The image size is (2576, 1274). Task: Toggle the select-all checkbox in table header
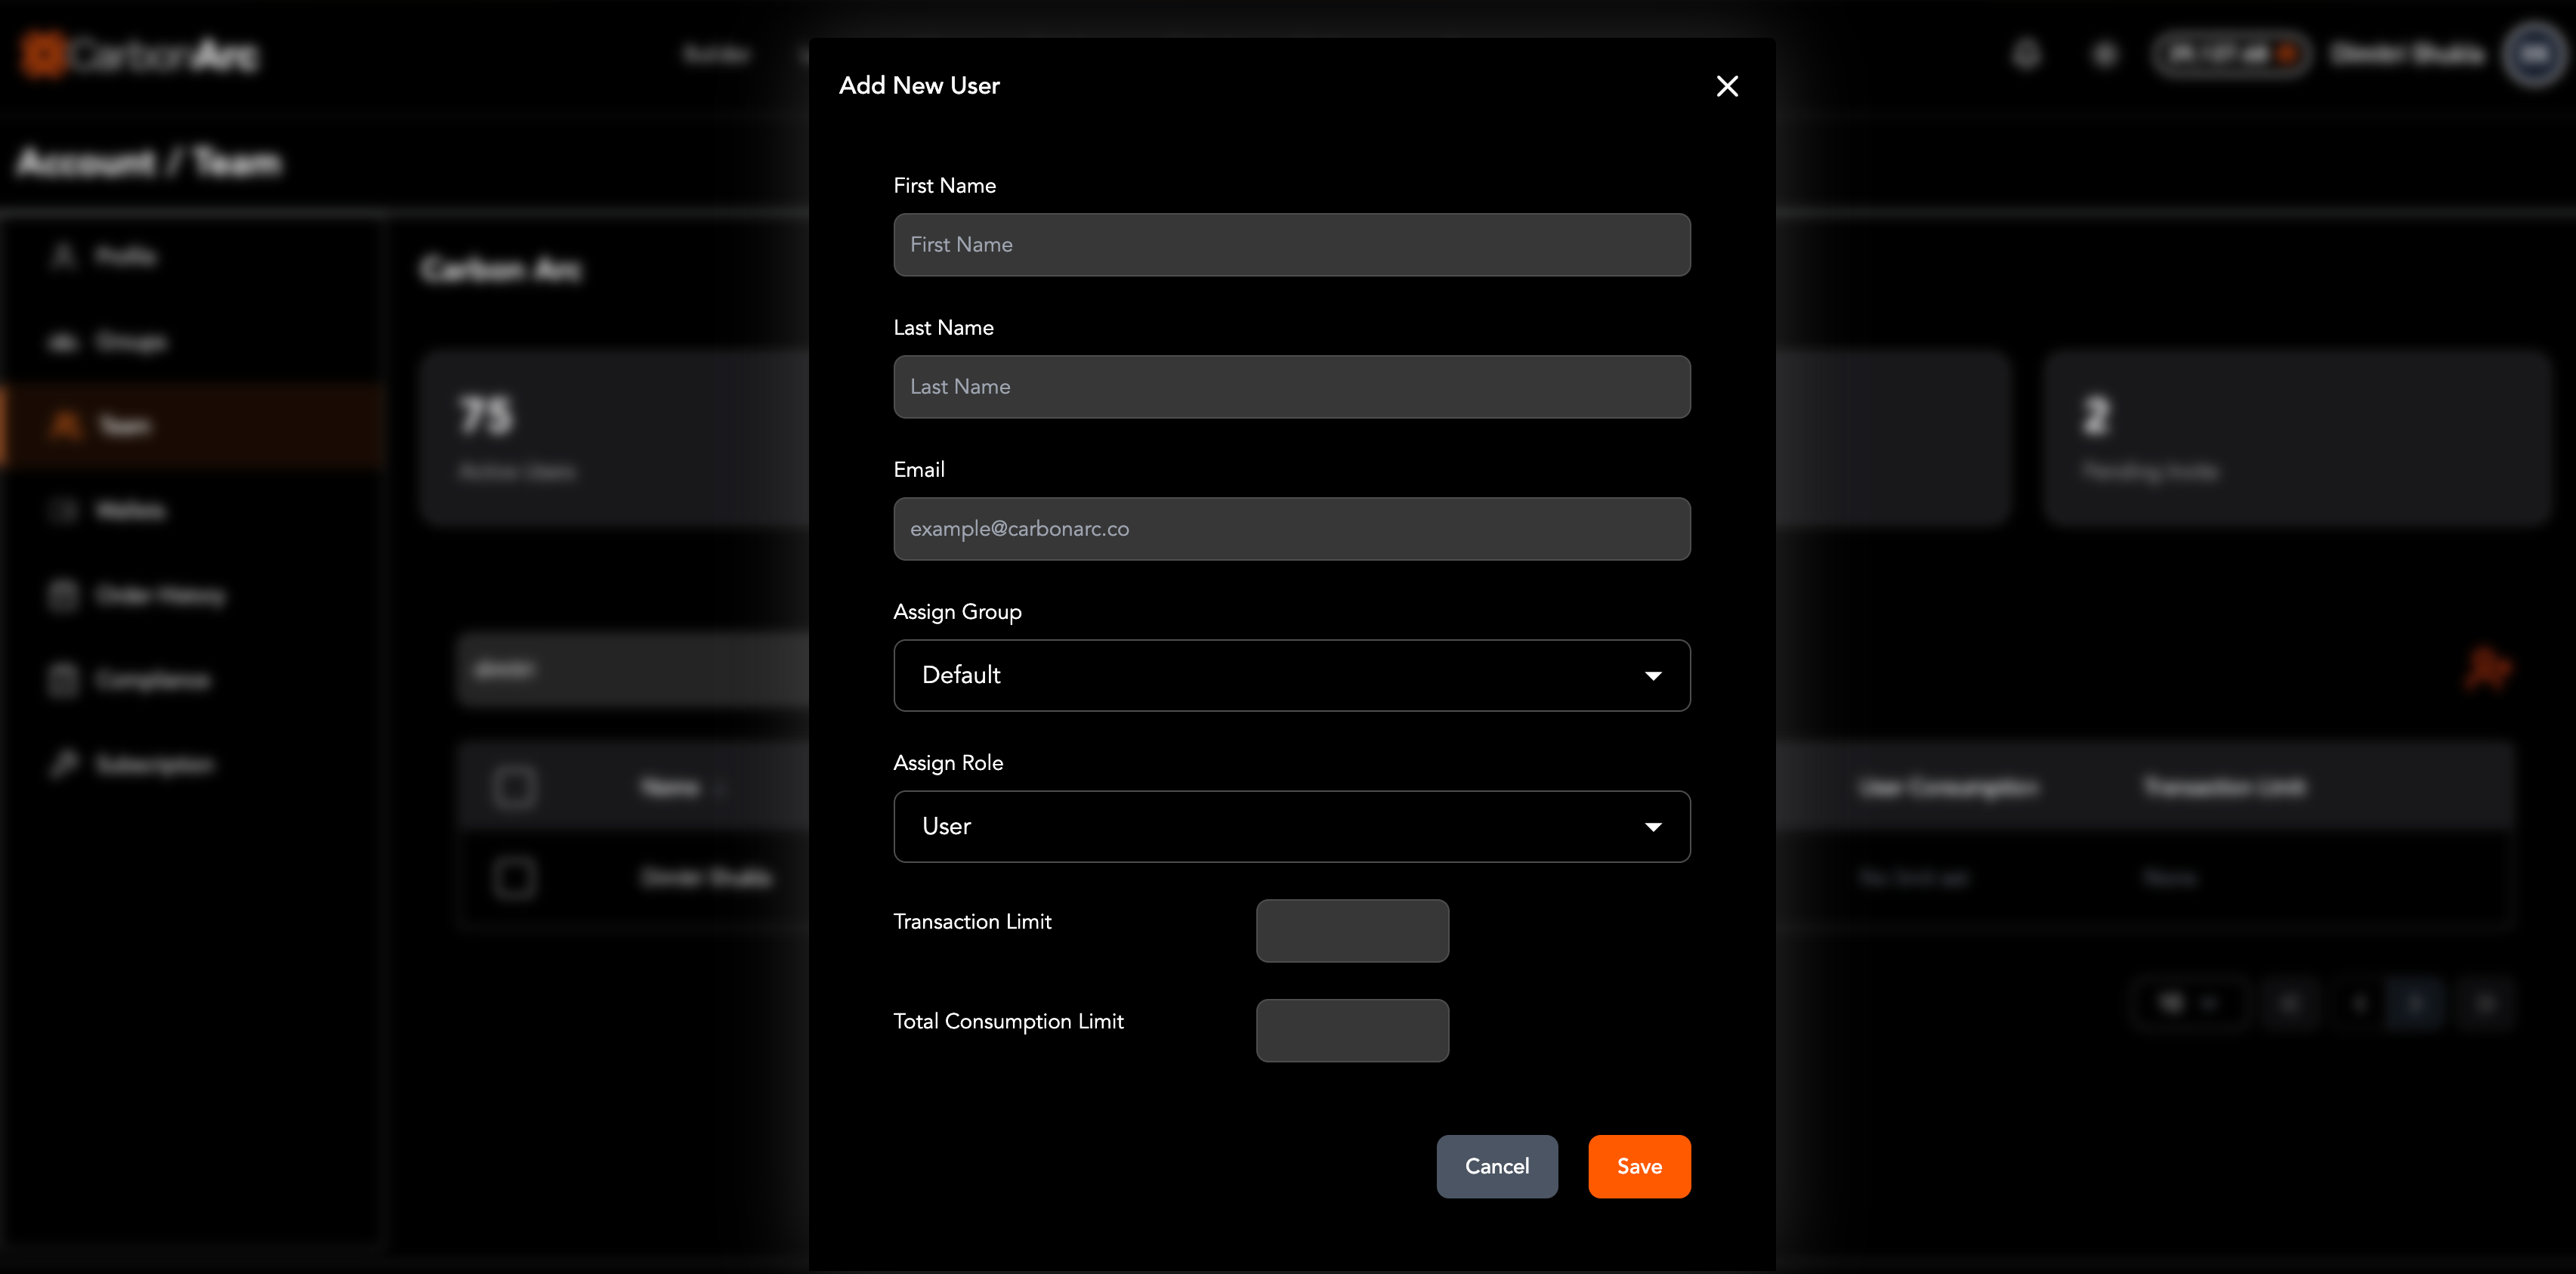(514, 787)
